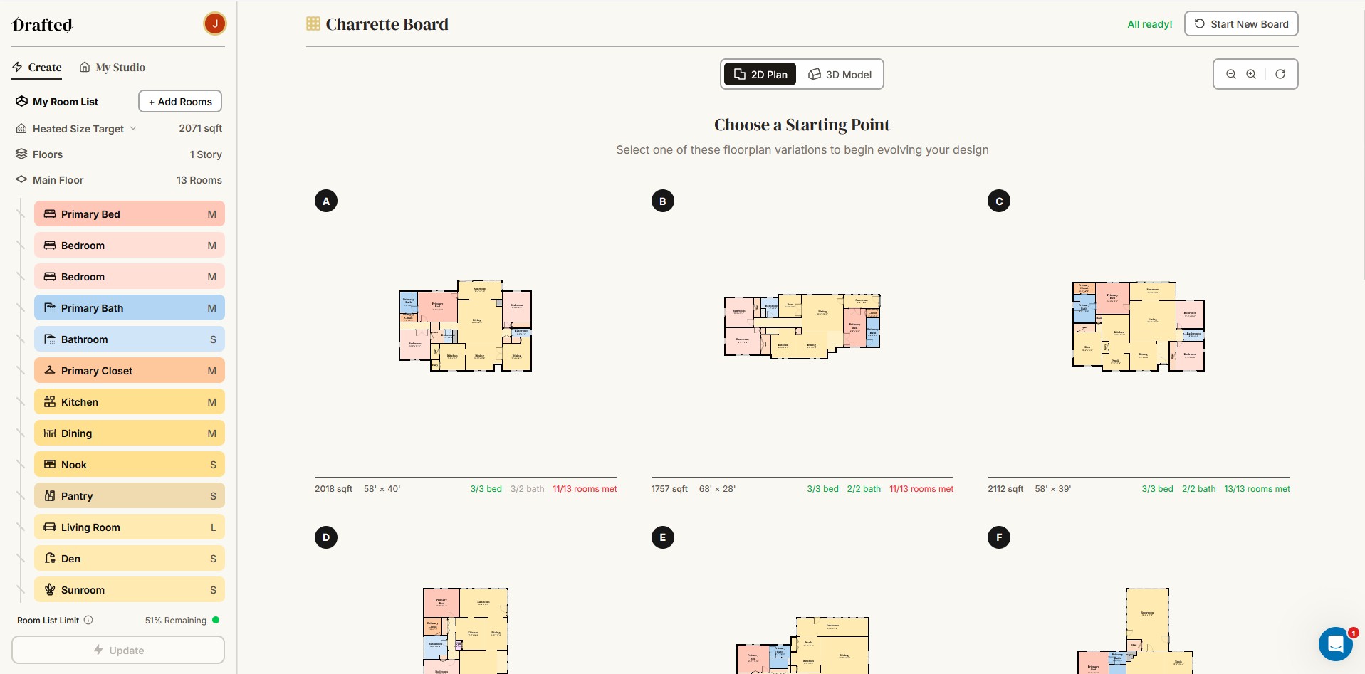
Task: Click the zoom in magnifier icon
Action: click(x=1251, y=74)
